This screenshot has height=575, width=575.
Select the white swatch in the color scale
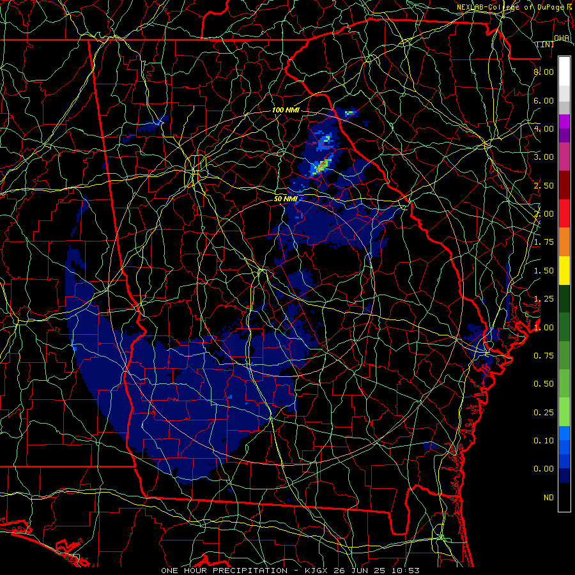coord(564,72)
